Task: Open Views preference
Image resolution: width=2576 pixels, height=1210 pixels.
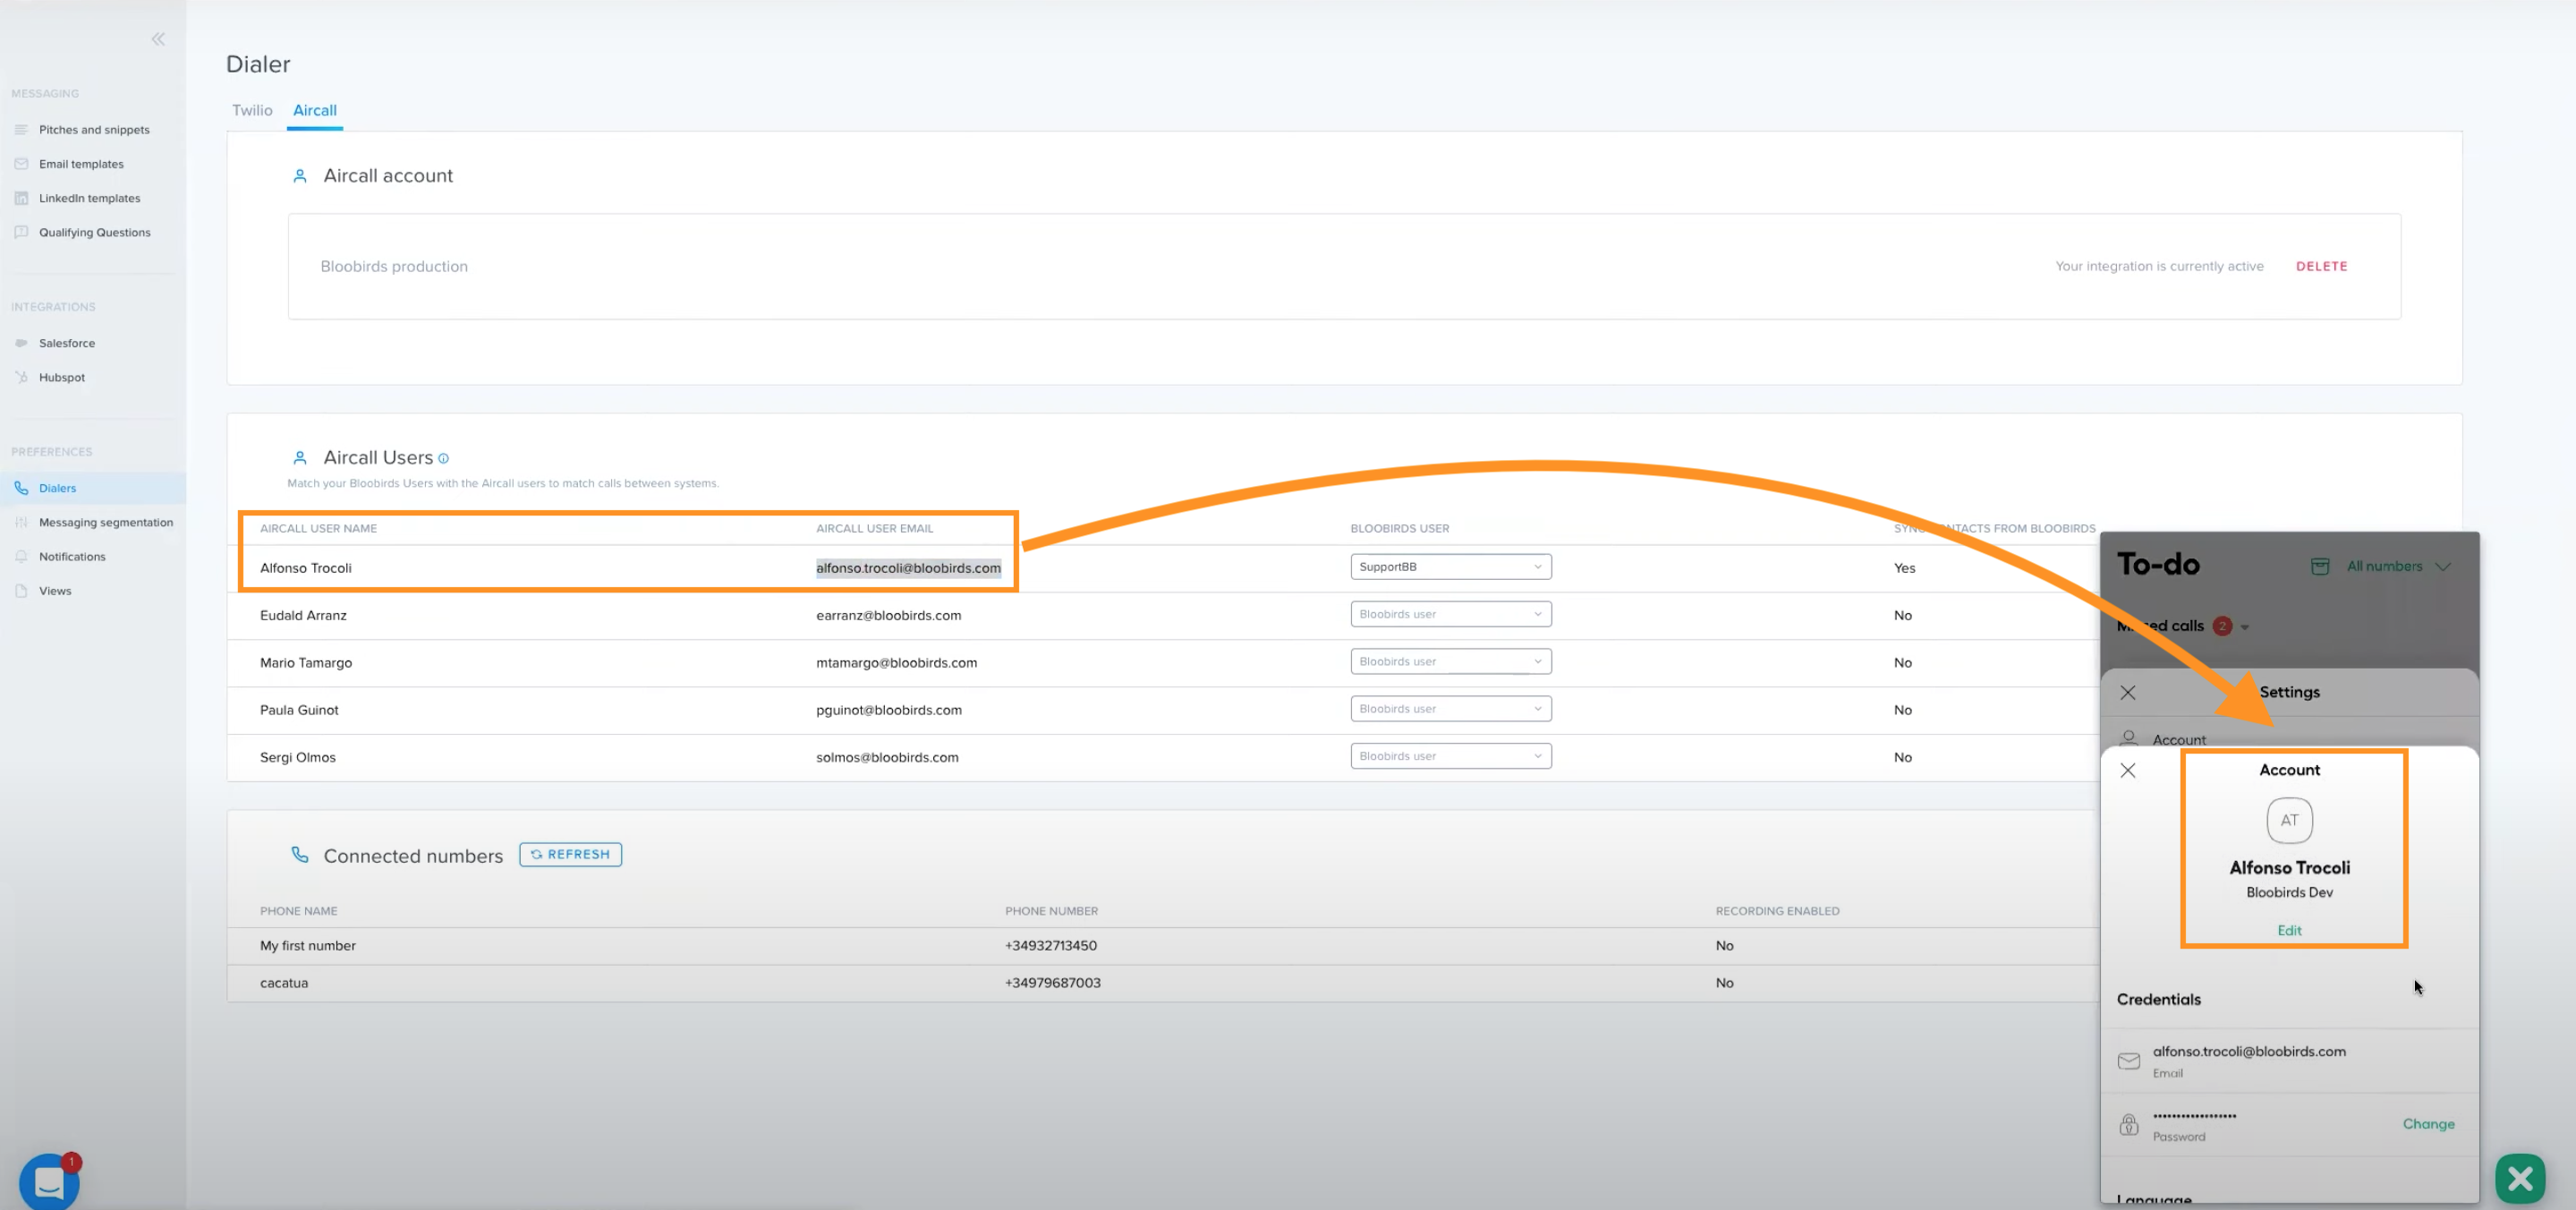Action: click(55, 591)
